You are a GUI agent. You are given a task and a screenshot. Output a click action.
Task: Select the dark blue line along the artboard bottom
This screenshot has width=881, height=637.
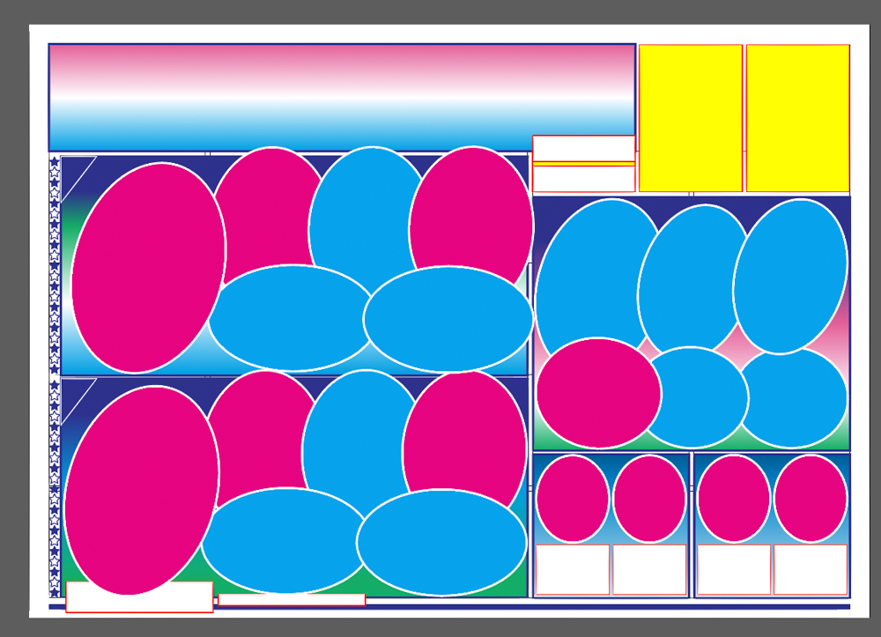point(449,607)
